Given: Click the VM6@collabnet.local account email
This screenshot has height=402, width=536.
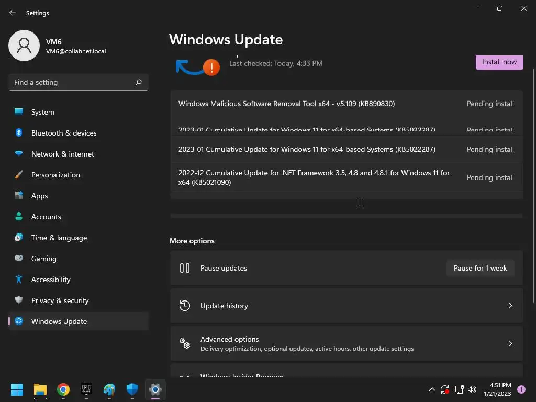Looking at the screenshot, I should coord(76,51).
